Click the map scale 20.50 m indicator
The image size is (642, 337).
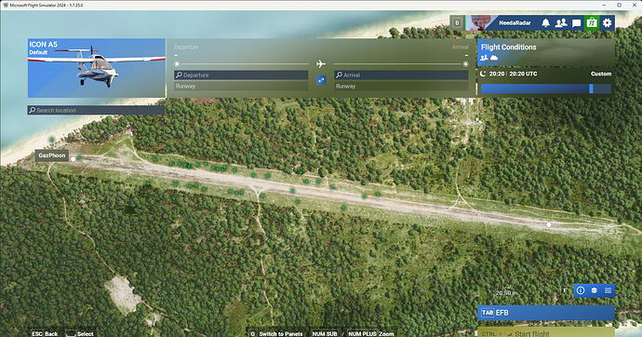(x=506, y=292)
